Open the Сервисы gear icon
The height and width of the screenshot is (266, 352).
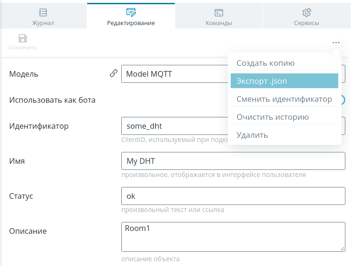[307, 13]
